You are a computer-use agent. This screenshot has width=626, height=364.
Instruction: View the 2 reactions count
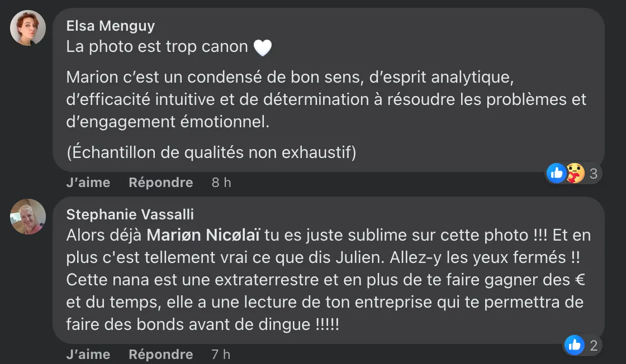click(x=594, y=345)
